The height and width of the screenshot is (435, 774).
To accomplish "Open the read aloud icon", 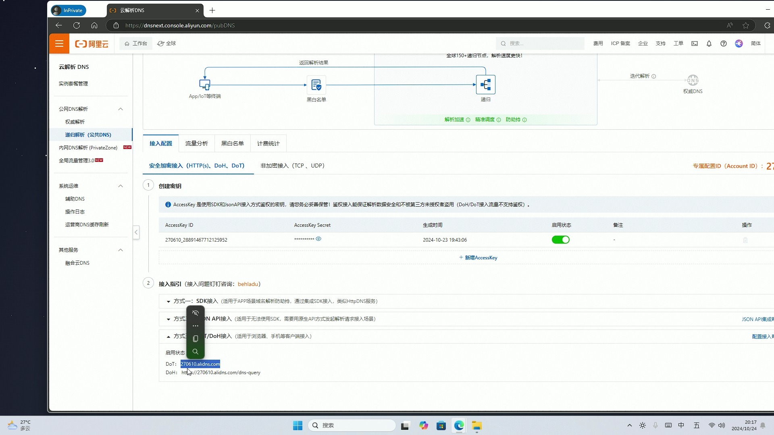I will tap(730, 25).
